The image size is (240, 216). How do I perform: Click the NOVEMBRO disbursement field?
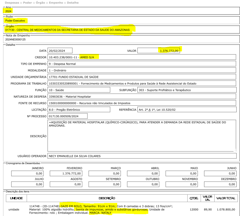pos(182,184)
